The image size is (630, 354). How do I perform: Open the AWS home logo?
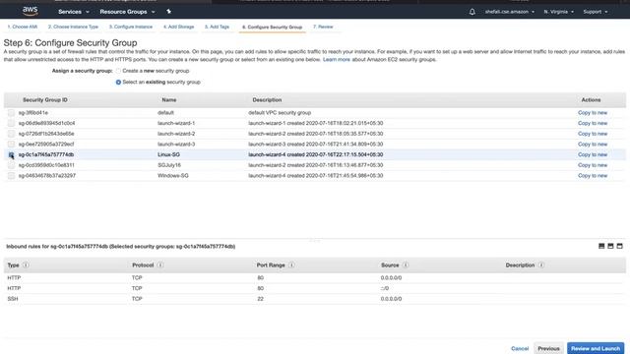point(31,11)
